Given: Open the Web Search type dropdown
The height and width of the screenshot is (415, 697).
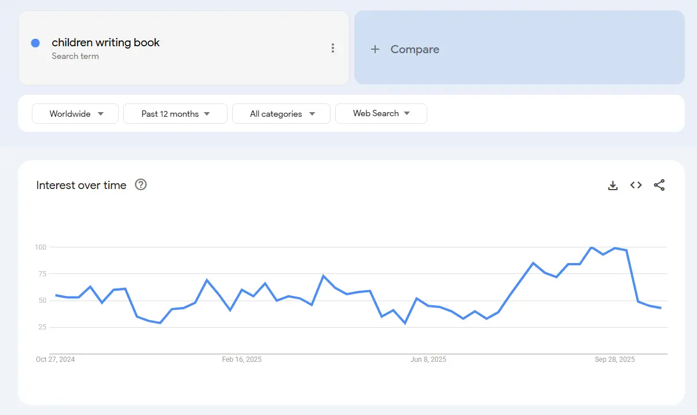Looking at the screenshot, I should (x=381, y=113).
